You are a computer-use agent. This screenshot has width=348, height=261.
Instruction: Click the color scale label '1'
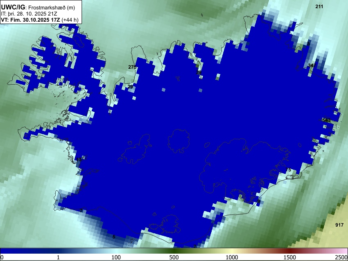[x=58, y=257]
